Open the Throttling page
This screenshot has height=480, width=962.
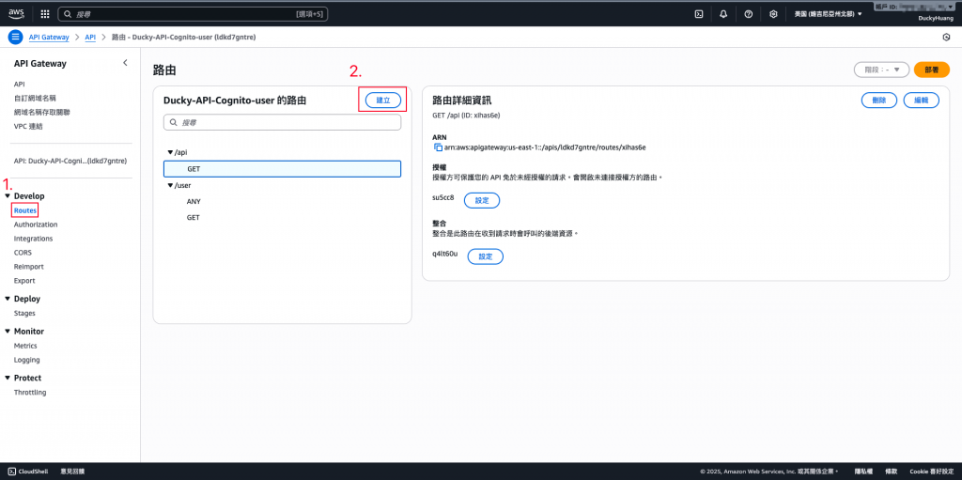tap(29, 393)
